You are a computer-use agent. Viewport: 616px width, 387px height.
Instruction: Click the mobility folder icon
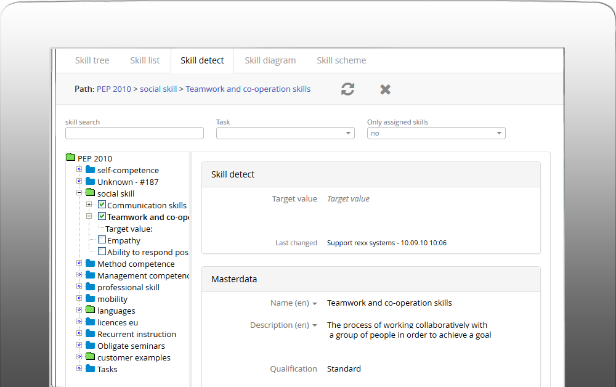click(x=91, y=298)
